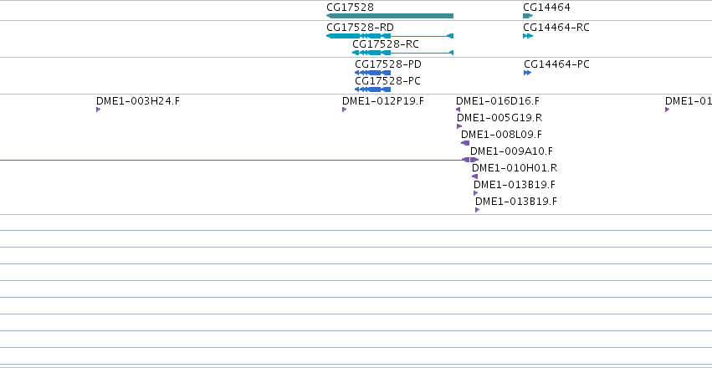Click the CG14464-RC transcript arrow glyph

click(x=528, y=36)
